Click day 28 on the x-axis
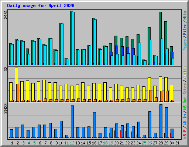Viewport: 189px width, 147px height. (x=161, y=143)
